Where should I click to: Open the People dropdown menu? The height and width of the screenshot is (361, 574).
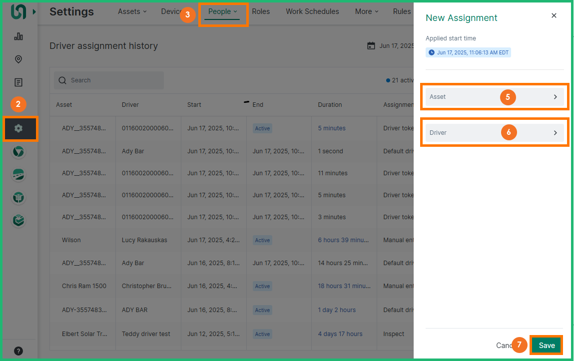pyautogui.click(x=223, y=11)
